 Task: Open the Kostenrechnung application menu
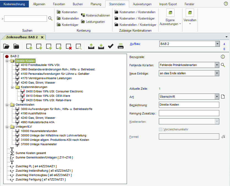(x=14, y=4)
